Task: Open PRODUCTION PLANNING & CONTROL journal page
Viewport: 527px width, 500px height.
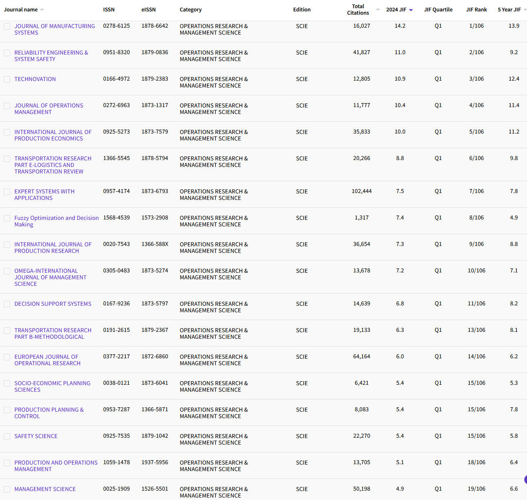Action: click(49, 413)
